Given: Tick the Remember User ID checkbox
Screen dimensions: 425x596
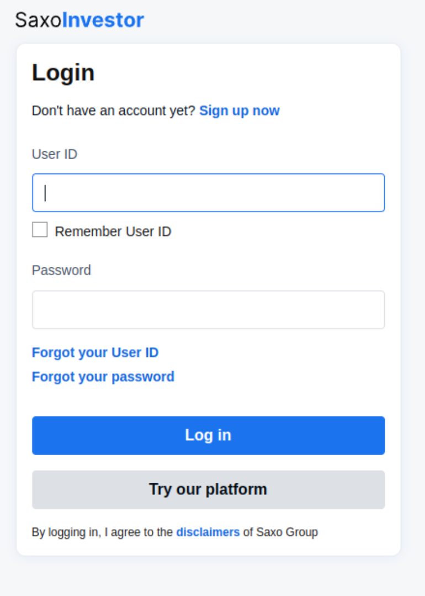Looking at the screenshot, I should (x=40, y=230).
